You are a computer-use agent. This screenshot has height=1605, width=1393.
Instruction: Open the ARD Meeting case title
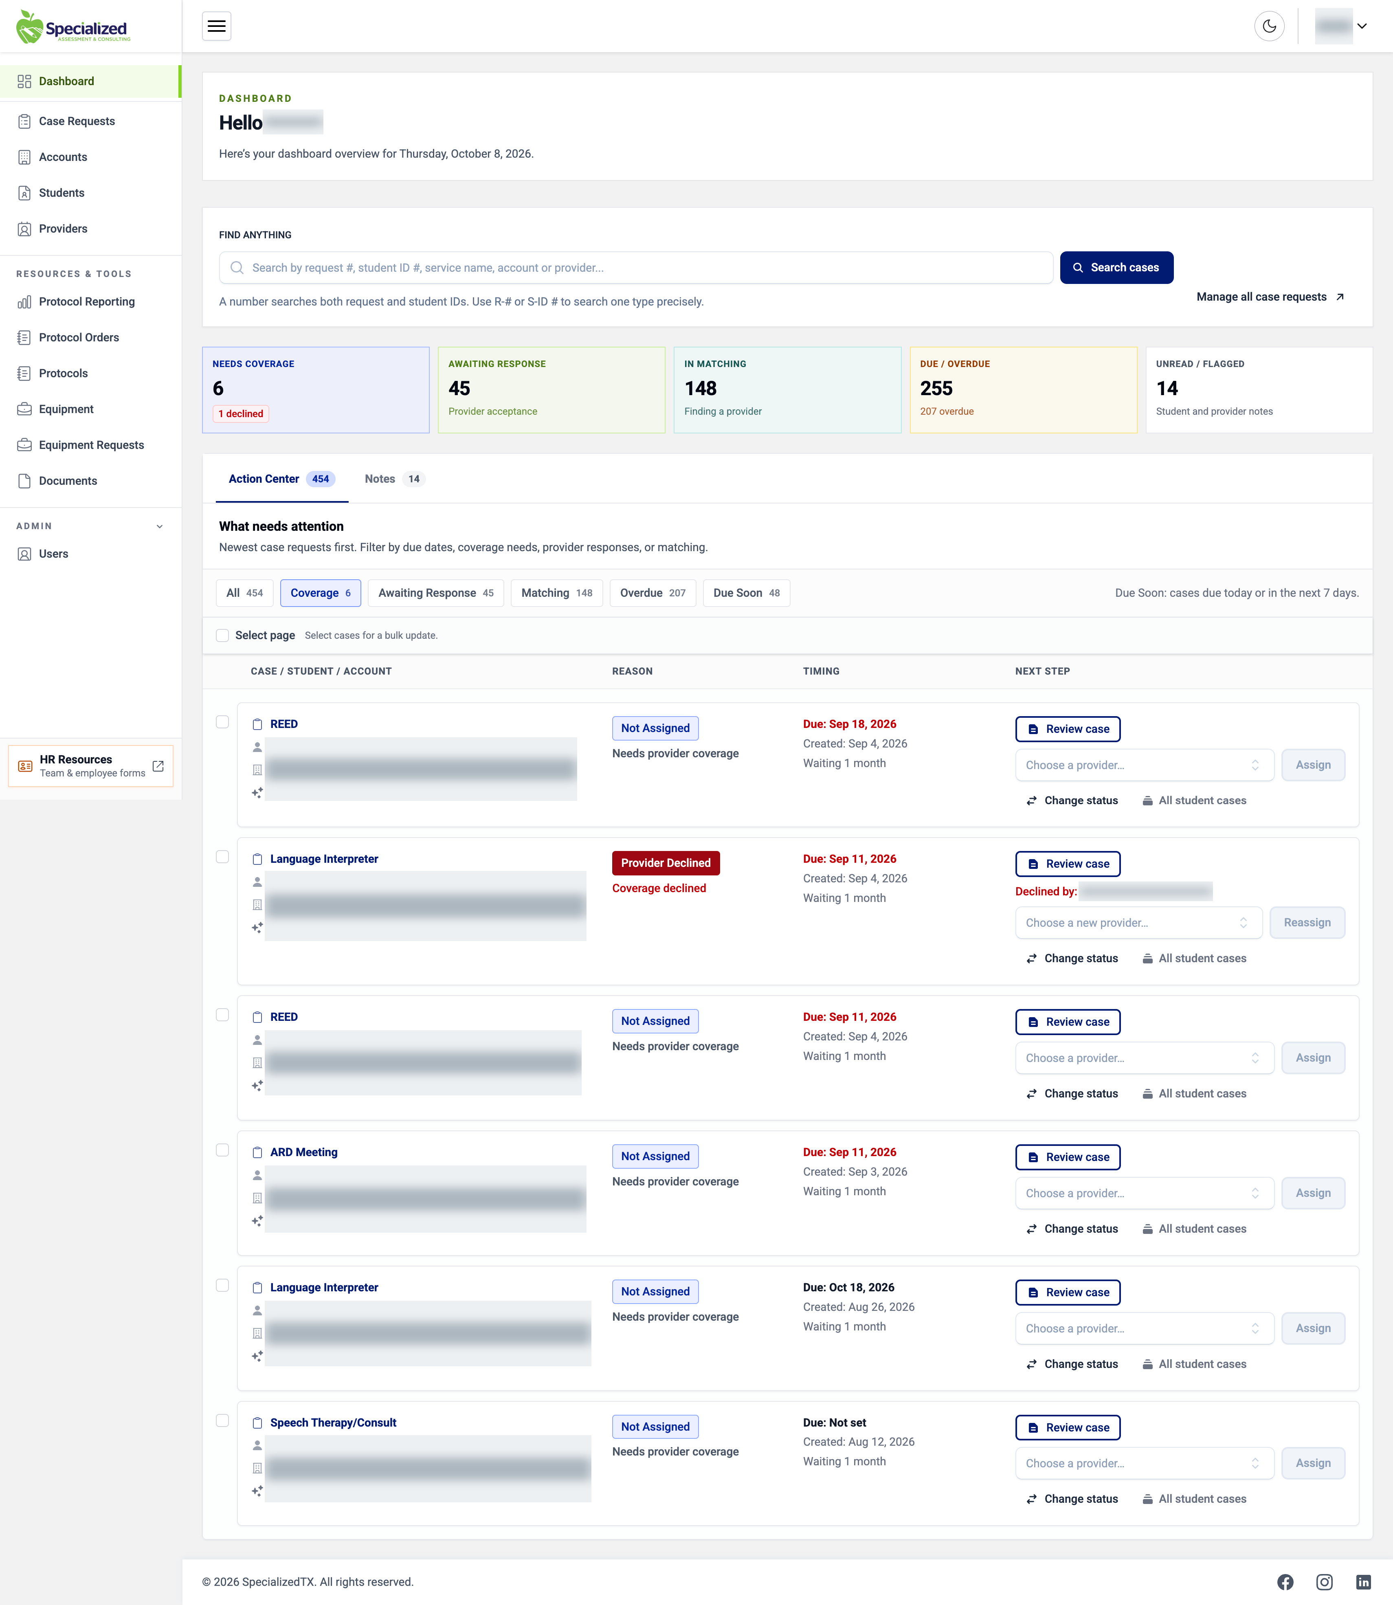(x=304, y=1152)
